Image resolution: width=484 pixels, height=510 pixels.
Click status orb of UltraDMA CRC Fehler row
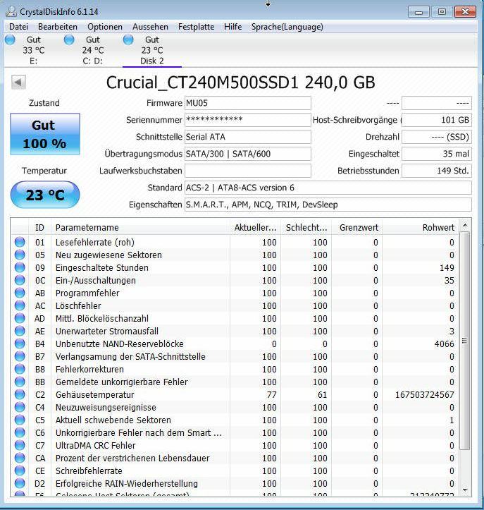click(20, 445)
